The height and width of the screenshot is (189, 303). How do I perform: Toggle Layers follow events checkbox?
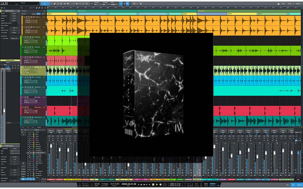coord(19,23)
